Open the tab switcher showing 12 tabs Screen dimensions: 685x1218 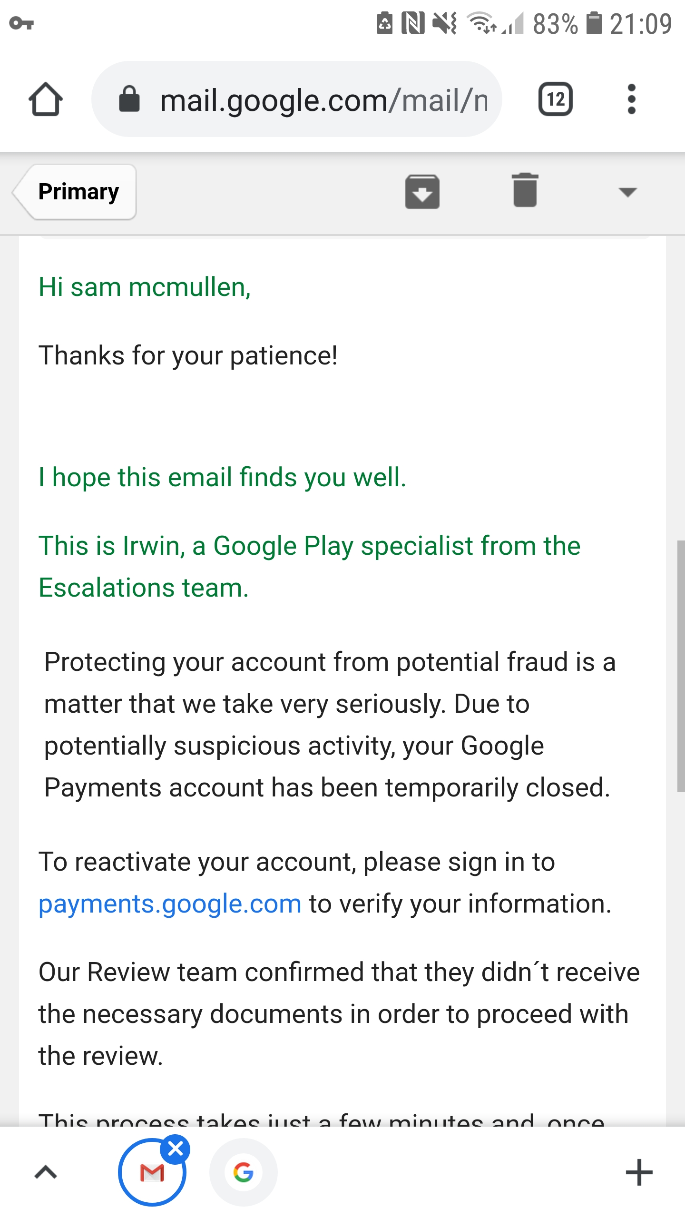pyautogui.click(x=556, y=99)
